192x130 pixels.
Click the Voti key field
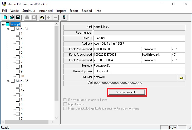140,83
